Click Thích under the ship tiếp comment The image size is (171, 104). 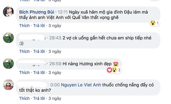24,51
